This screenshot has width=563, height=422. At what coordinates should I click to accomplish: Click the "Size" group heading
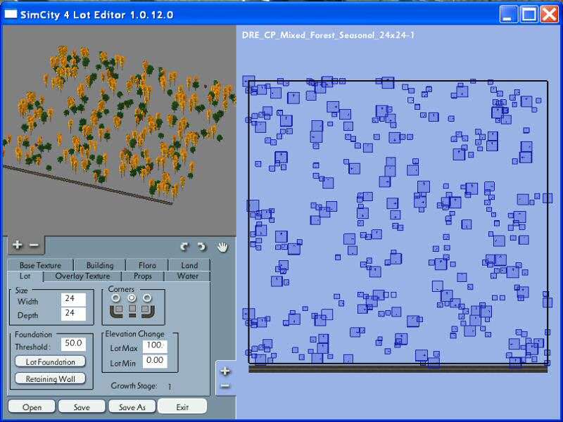pos(21,290)
